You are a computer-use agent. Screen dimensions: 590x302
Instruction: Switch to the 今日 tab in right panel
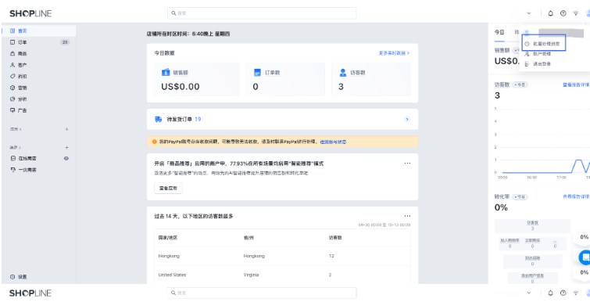(x=499, y=32)
